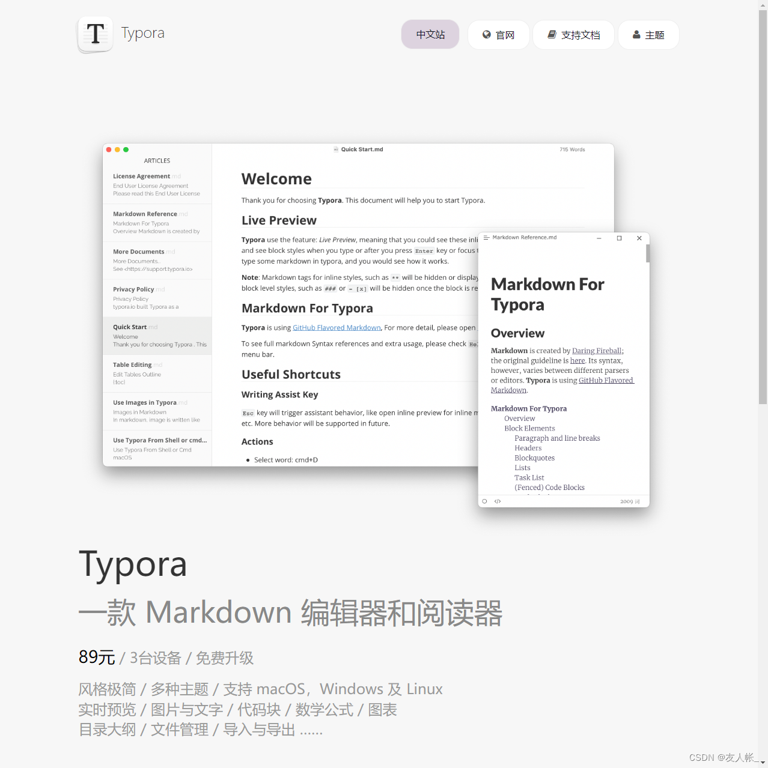Select License Agreement article in sidebar

click(x=157, y=185)
